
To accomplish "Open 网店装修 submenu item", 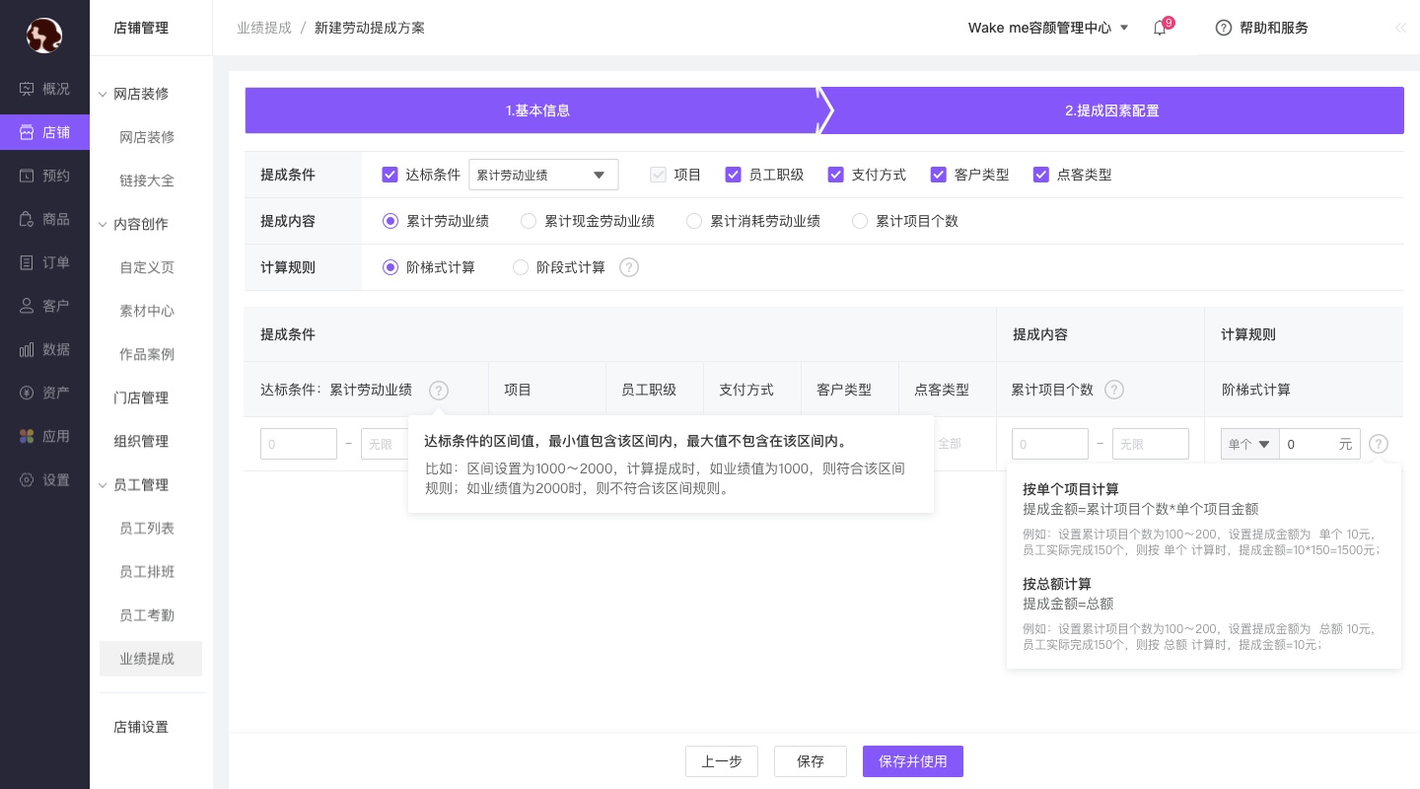I will tap(147, 137).
